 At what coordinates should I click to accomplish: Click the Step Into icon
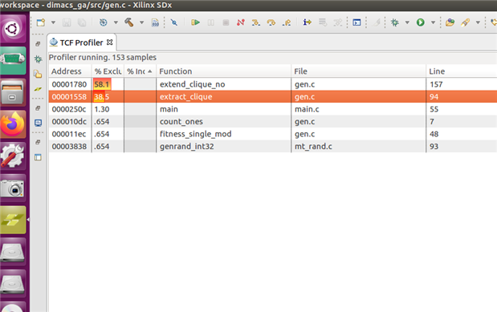click(256, 22)
